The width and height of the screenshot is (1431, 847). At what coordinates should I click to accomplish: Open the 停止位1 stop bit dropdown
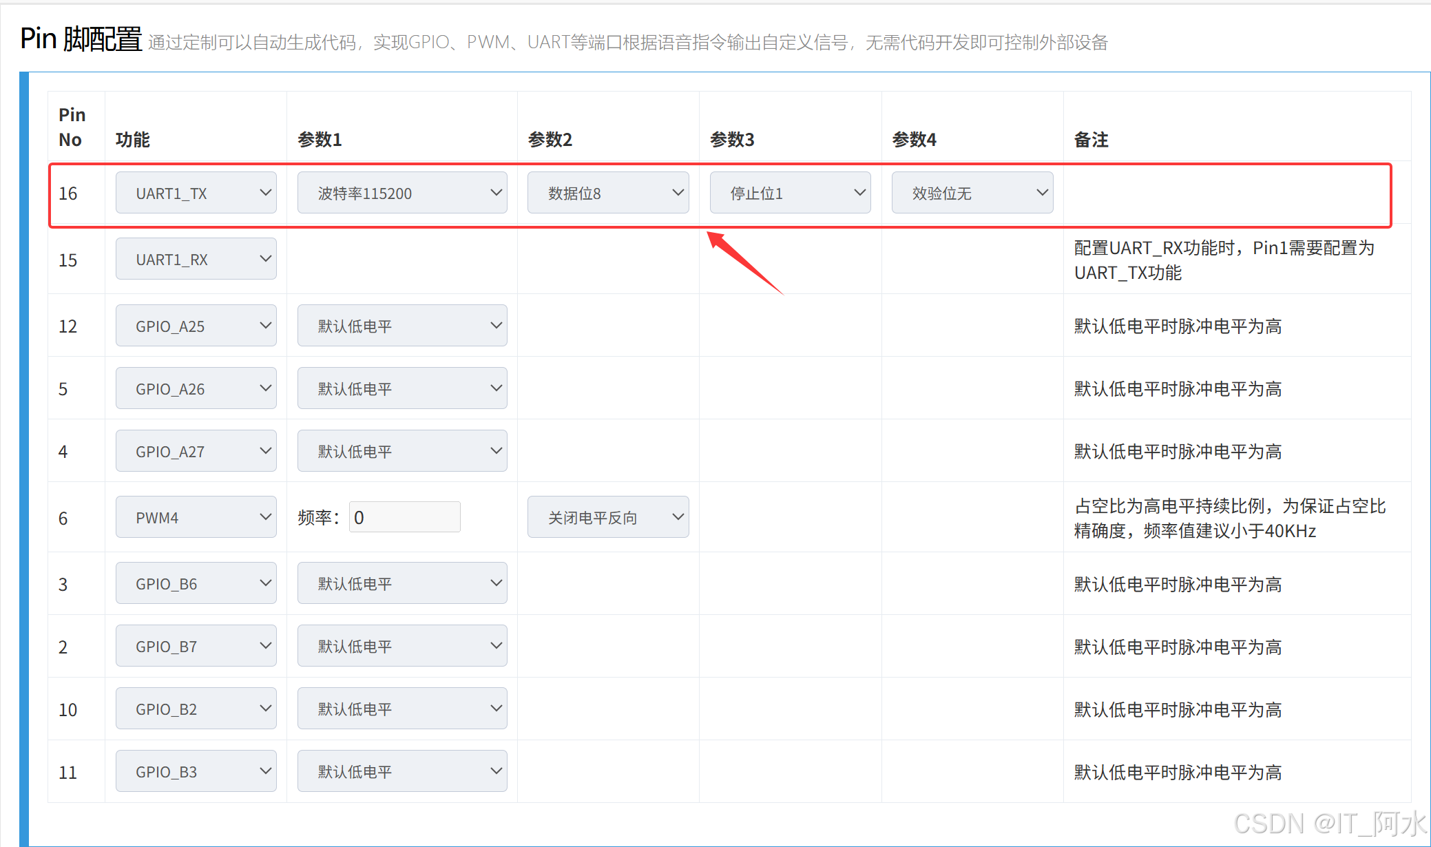point(790,193)
